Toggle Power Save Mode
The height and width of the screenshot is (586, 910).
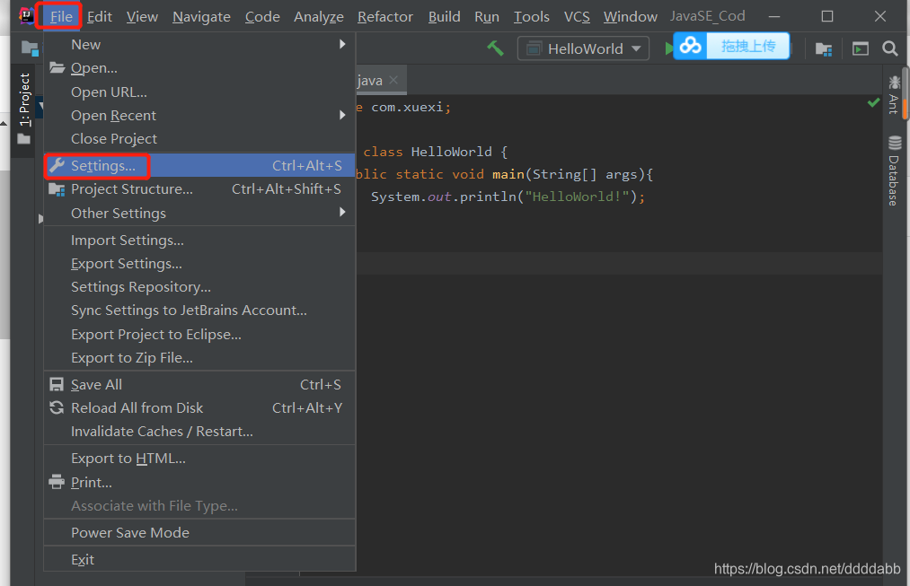pos(130,532)
